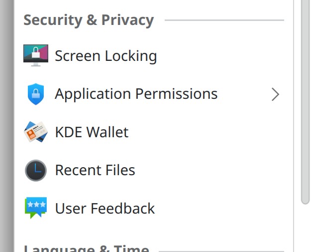316x252 pixels.
Task: Click the blue shield Application Permissions icon
Action: [x=36, y=94]
